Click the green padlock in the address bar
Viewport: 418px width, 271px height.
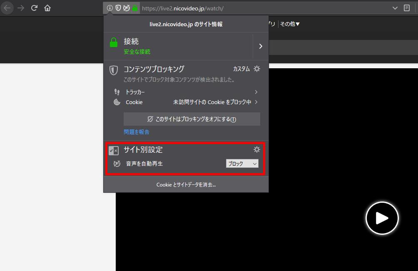(x=135, y=8)
